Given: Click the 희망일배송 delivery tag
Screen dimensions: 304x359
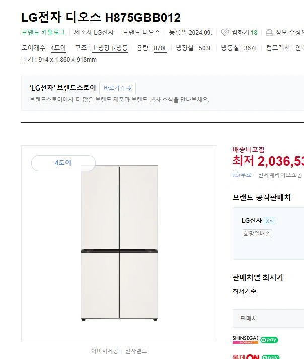Looking at the screenshot, I should [257, 234].
